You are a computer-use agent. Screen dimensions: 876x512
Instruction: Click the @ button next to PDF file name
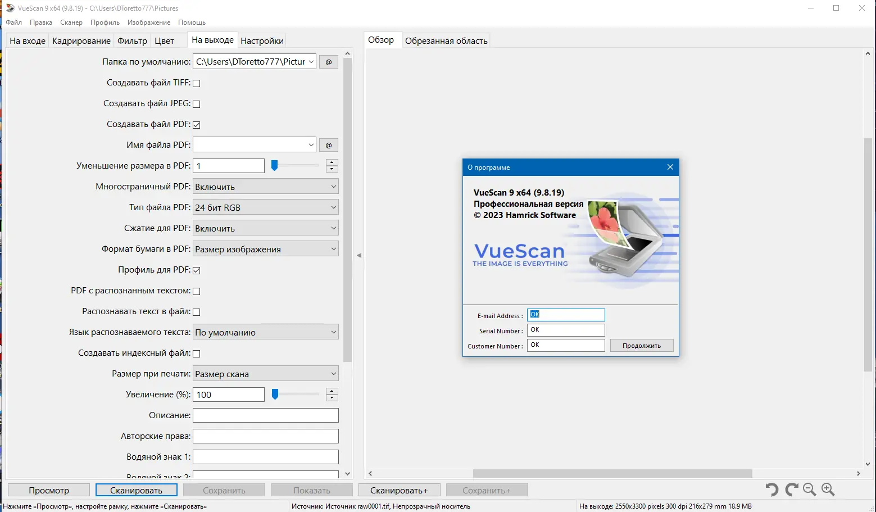coord(328,144)
